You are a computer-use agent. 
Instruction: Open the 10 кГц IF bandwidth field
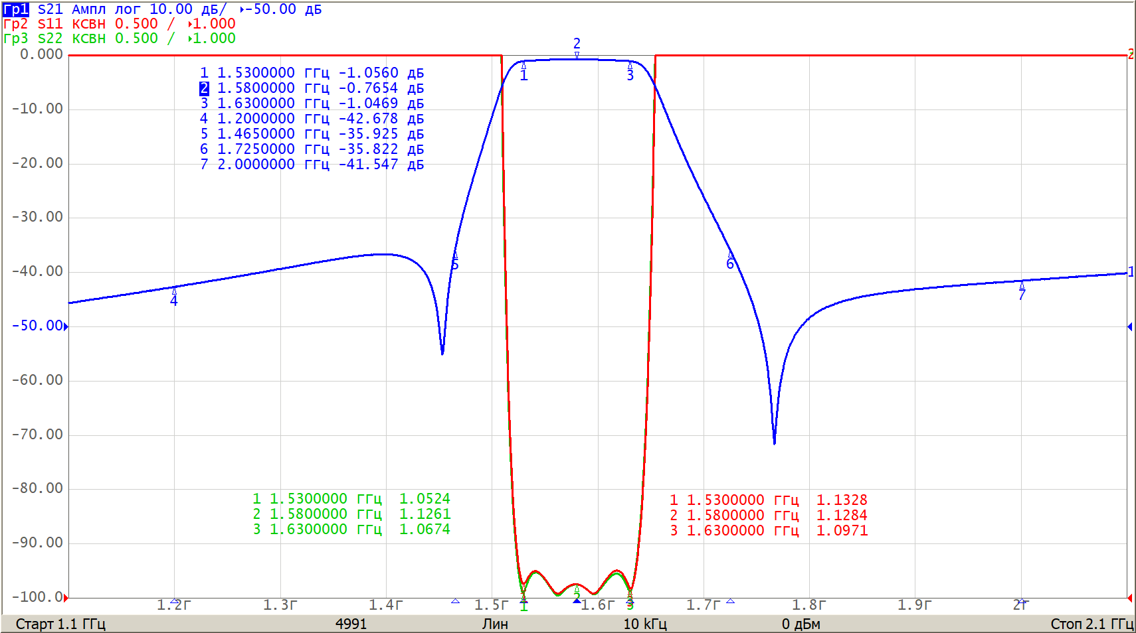(x=644, y=624)
